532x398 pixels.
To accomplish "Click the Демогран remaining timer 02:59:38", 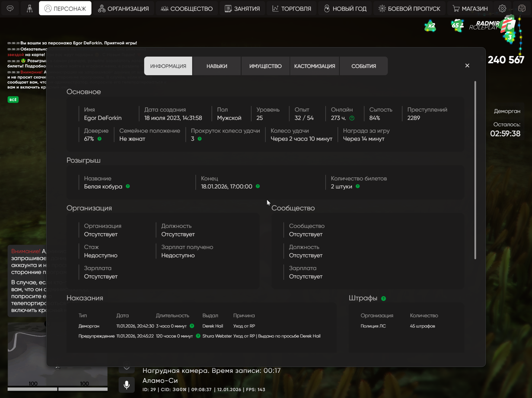I will [505, 134].
